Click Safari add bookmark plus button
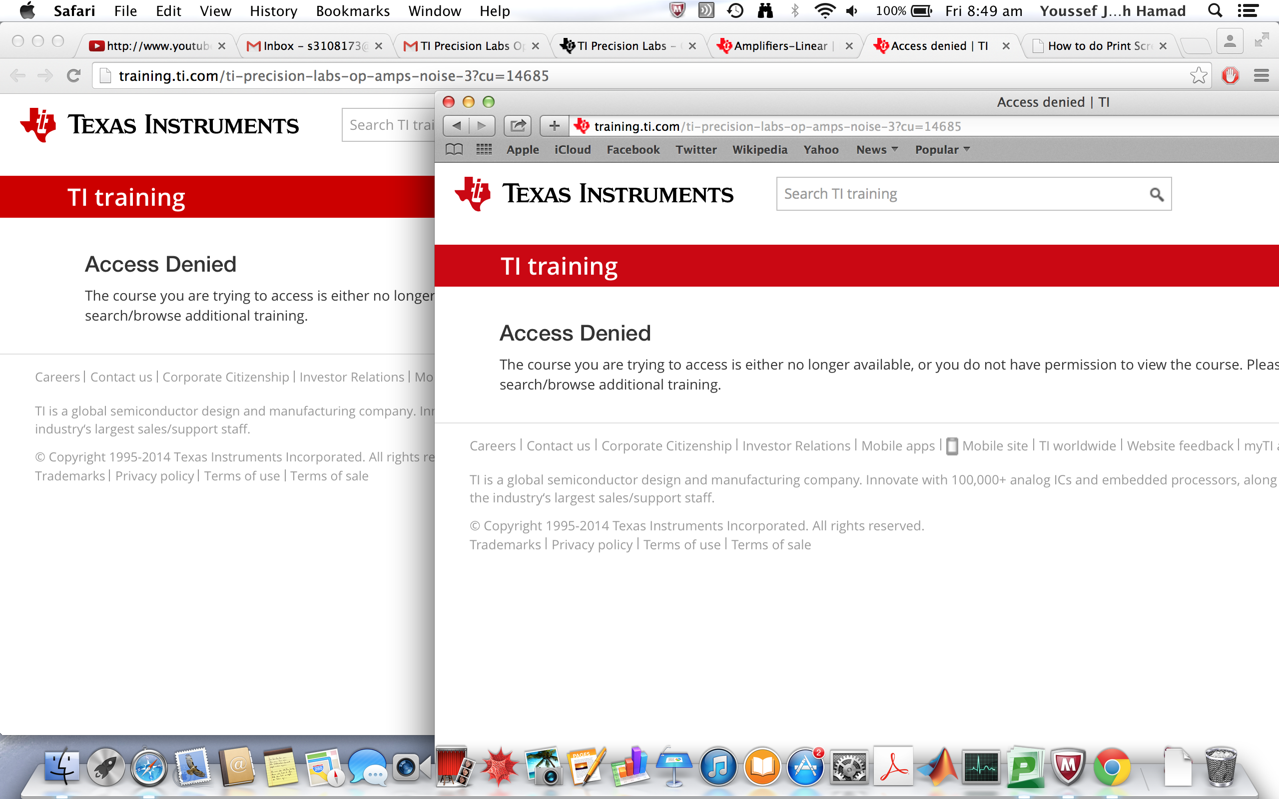 554,126
